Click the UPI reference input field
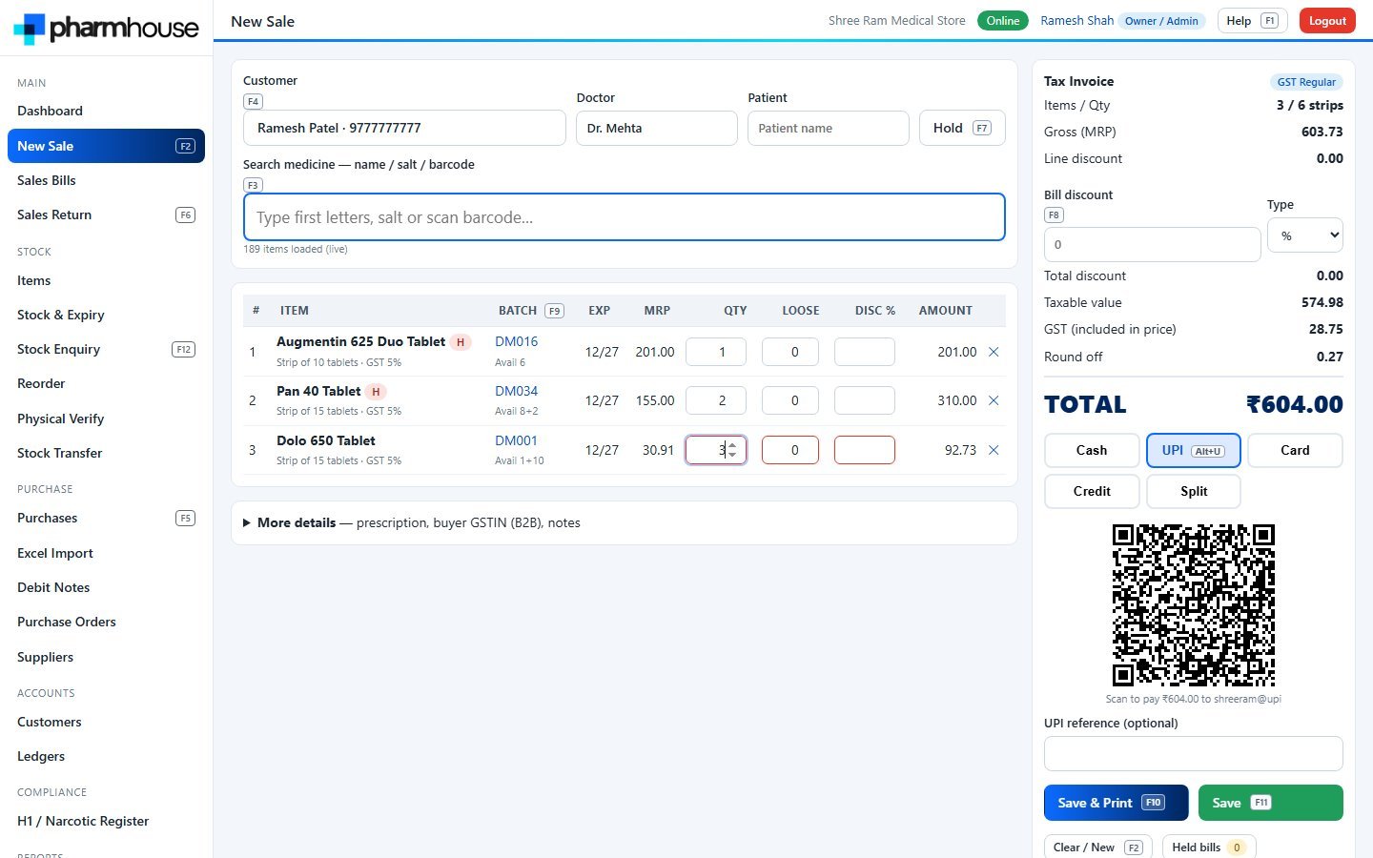Viewport: 1373px width, 858px height. tap(1194, 753)
